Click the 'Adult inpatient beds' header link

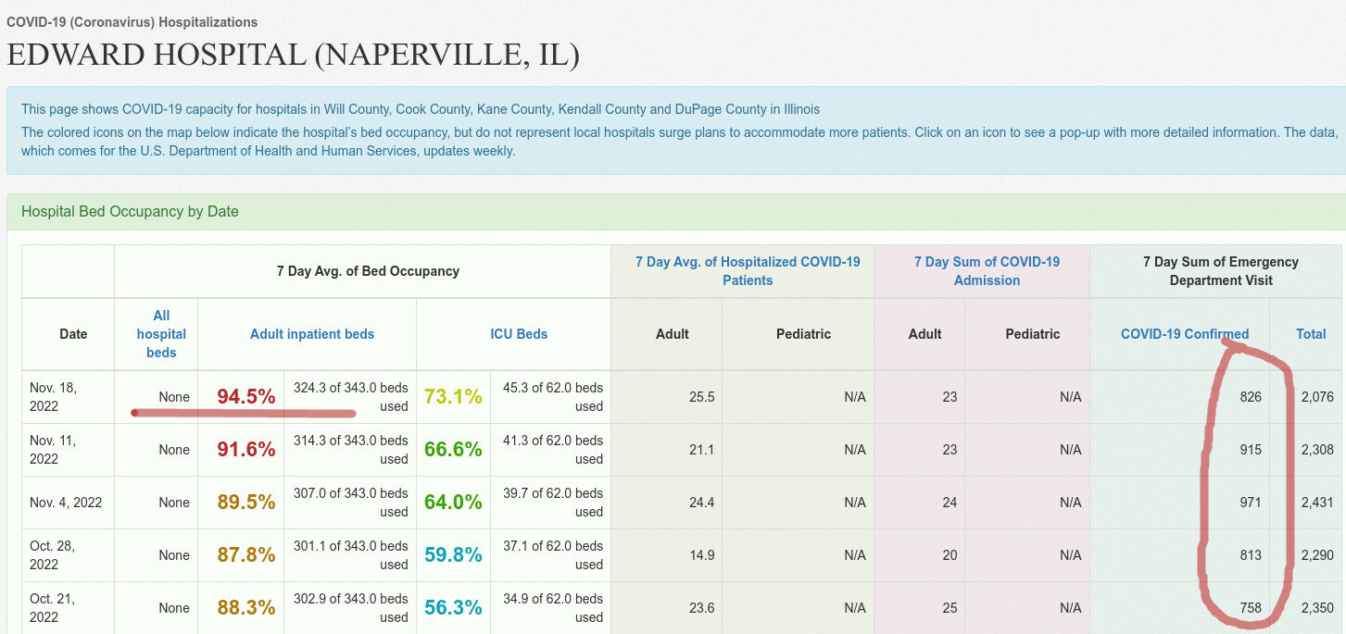pyautogui.click(x=312, y=334)
